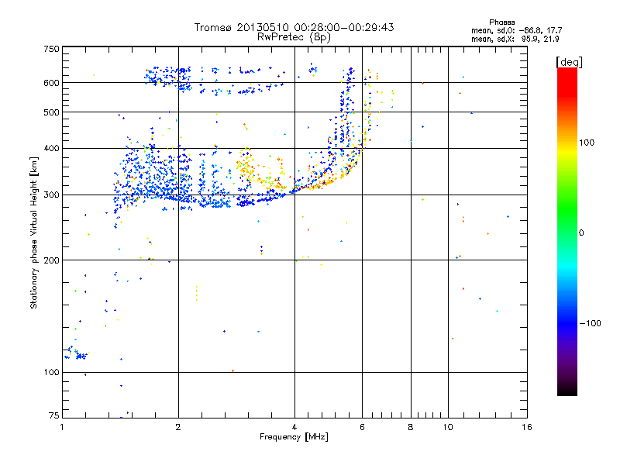Click the plot title 'Tromsø 20130510 00:28:00-00:29:43'
620x465 pixels.
294,27
